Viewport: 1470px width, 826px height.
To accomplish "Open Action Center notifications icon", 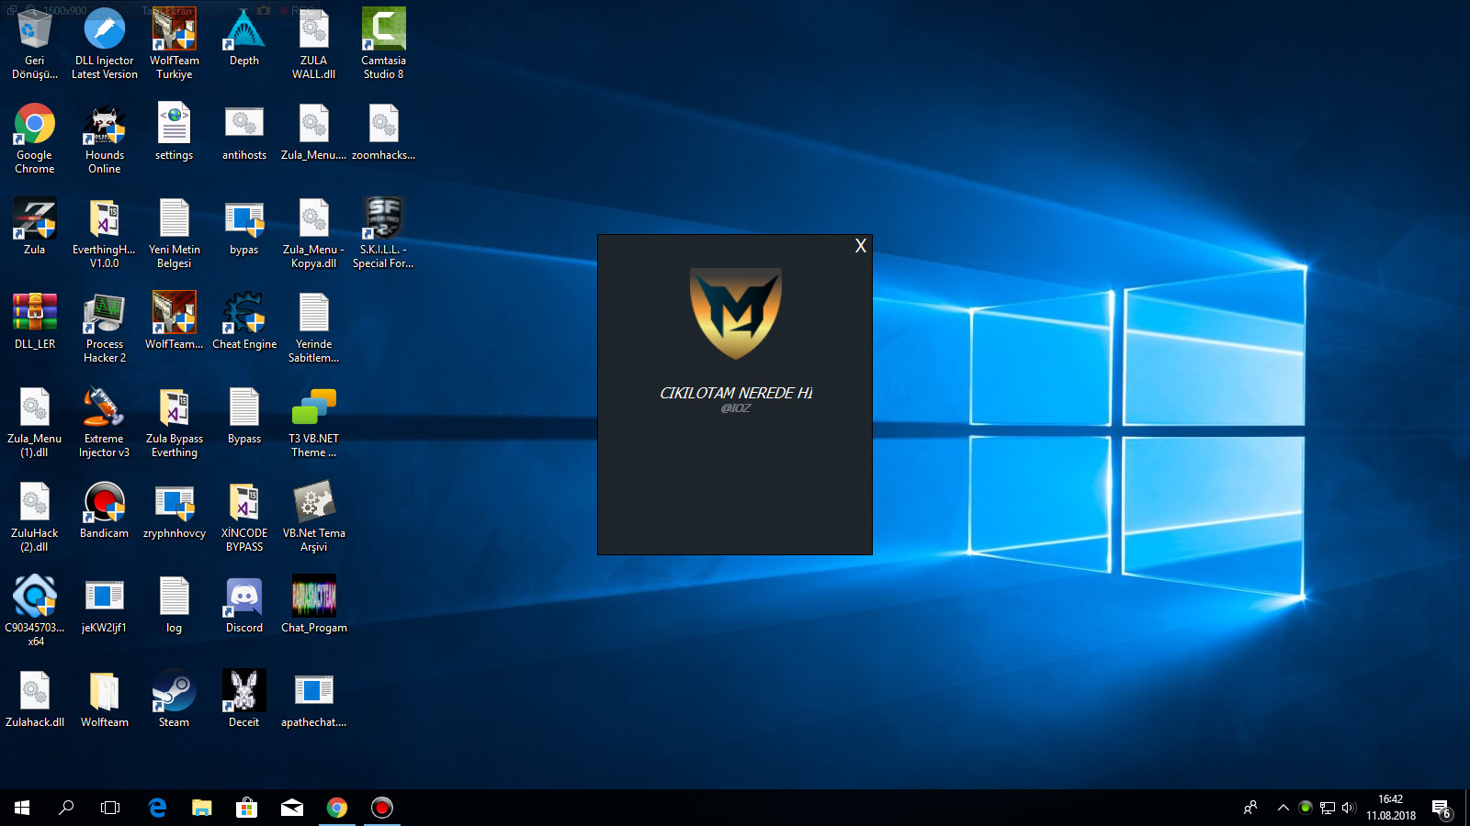I will pyautogui.click(x=1442, y=809).
